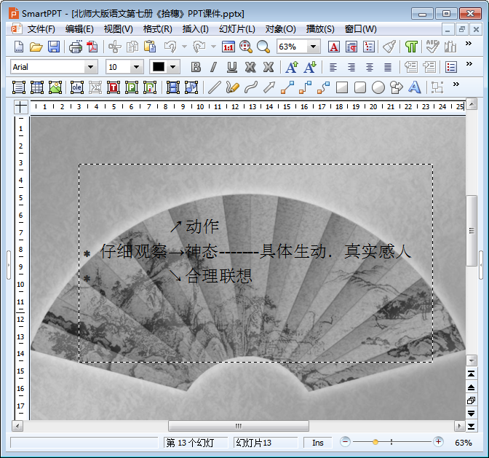Insert a table frame

point(37,87)
